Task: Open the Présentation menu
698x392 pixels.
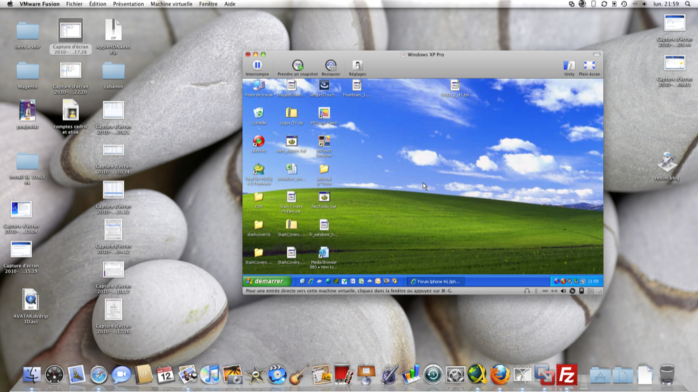Action: pyautogui.click(x=128, y=4)
